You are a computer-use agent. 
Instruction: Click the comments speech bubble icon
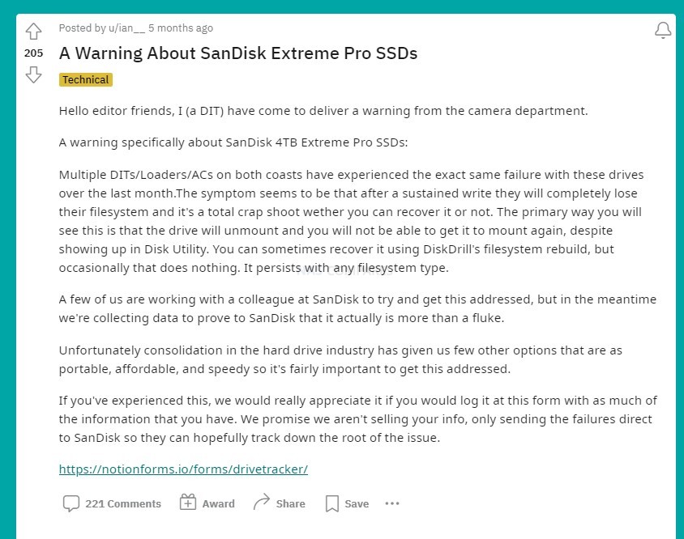pos(71,503)
